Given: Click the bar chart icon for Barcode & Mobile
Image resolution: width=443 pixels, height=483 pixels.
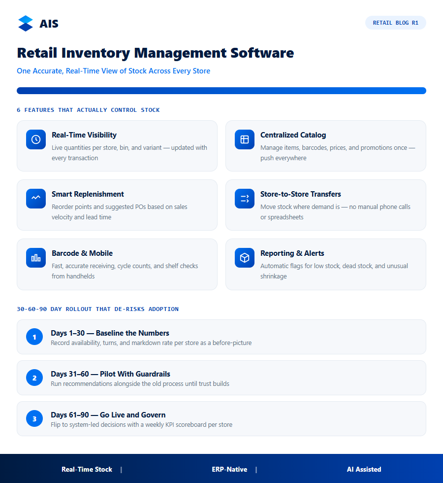Looking at the screenshot, I should 36,258.
